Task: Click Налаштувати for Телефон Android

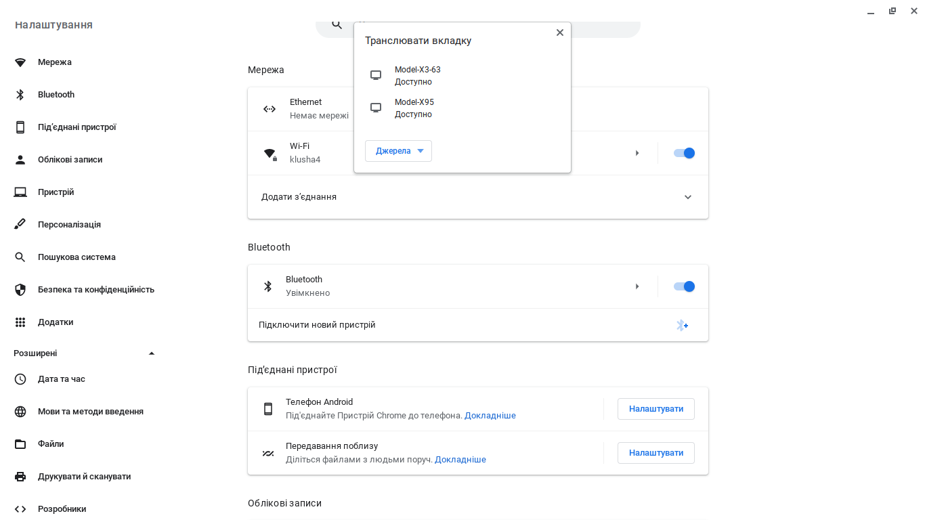Action: (x=655, y=409)
